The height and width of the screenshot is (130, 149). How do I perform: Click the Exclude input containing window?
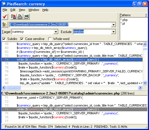pos(92,32)
